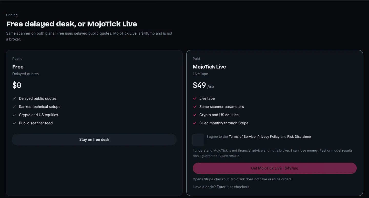Viewport: 369px width, 198px height.
Task: Click the $49 /mo price text
Action: click(203, 85)
